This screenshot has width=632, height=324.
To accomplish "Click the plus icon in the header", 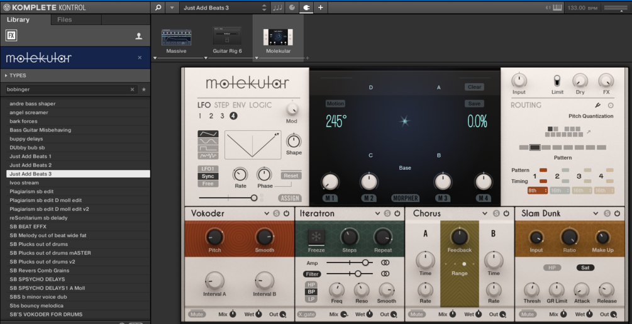I will (321, 8).
